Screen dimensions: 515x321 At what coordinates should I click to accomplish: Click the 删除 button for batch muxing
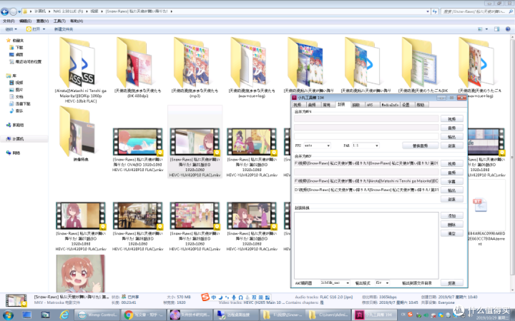tap(452, 224)
